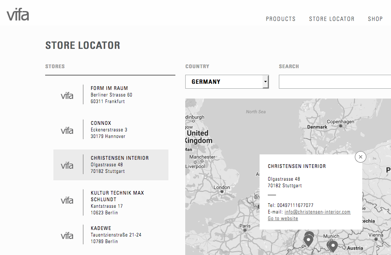Click the Kantstrasse 17 address line
This screenshot has height=255, width=391.
pyautogui.click(x=107, y=206)
